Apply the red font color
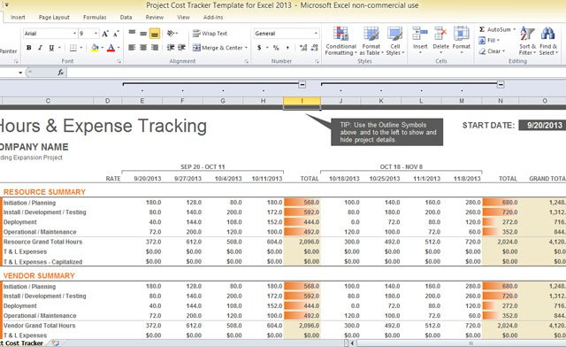 pyautogui.click(x=111, y=48)
